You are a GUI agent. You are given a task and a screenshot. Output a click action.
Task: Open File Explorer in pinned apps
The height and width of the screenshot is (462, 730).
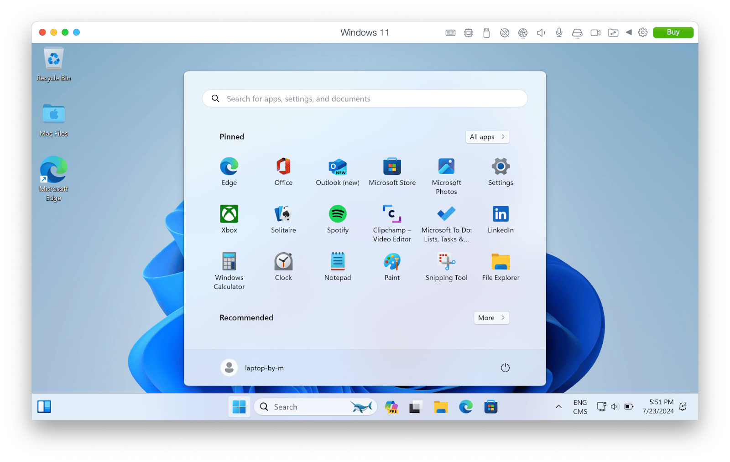click(501, 266)
